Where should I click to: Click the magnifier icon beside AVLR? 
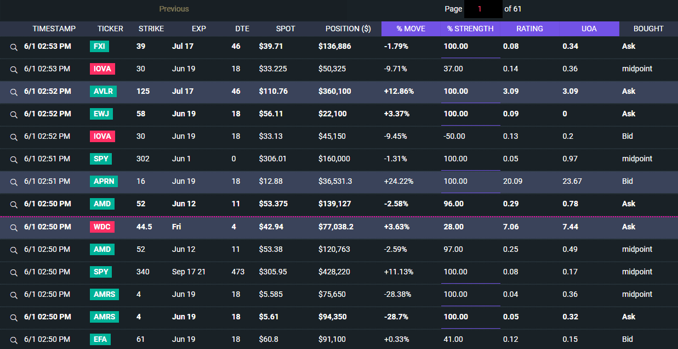14,92
